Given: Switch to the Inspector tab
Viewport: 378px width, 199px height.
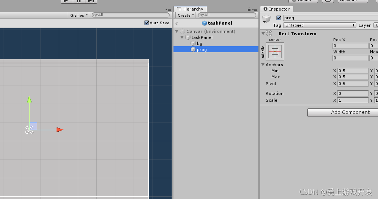Looking at the screenshot, I should pos(277,9).
